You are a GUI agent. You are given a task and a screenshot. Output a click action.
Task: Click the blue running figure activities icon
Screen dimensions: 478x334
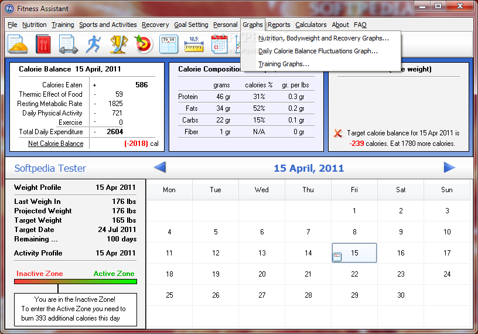(x=93, y=44)
